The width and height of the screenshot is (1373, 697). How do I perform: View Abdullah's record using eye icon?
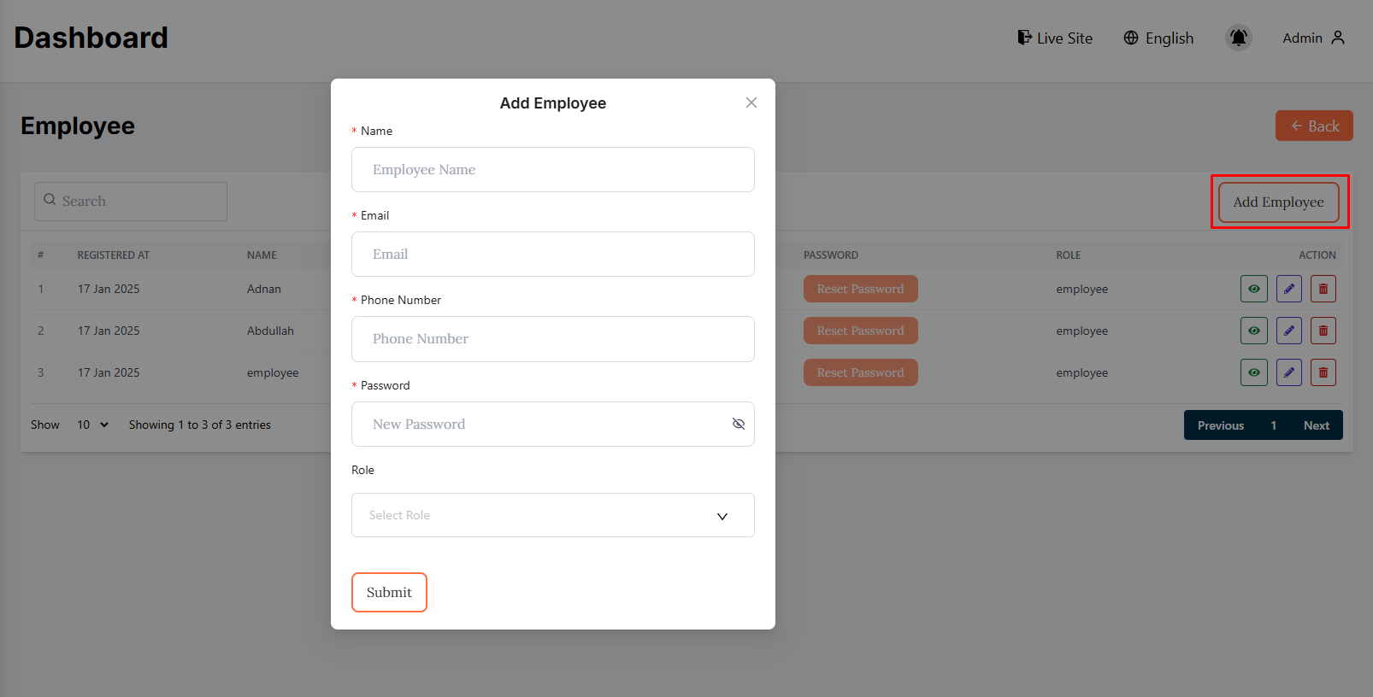click(x=1253, y=331)
